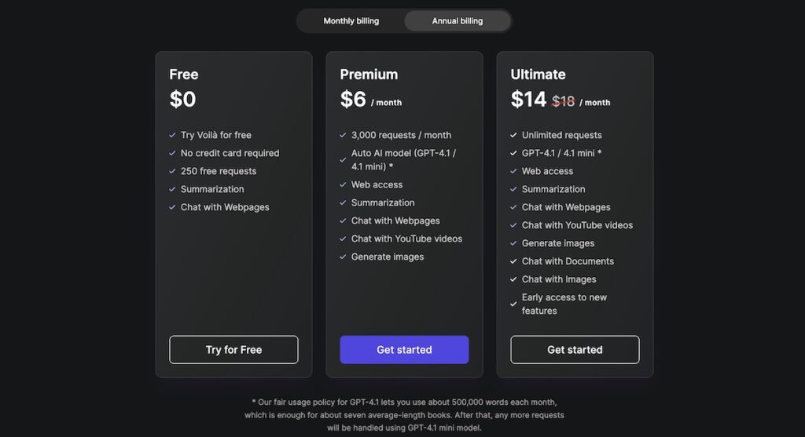The image size is (805, 437).
Task: Select the Premium plan title
Action: pos(369,75)
